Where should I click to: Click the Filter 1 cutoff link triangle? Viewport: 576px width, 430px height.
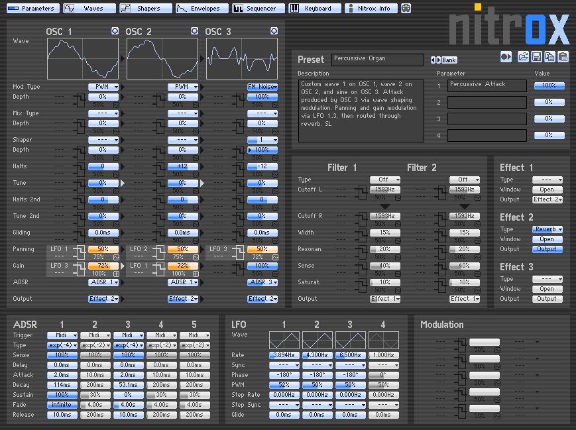tap(385, 207)
